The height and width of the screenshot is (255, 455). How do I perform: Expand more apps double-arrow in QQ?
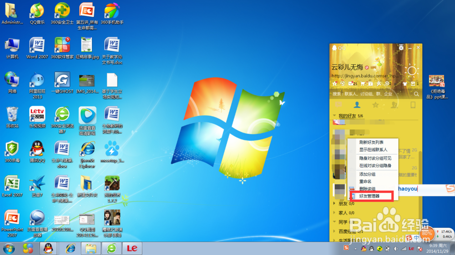pyautogui.click(x=395, y=83)
